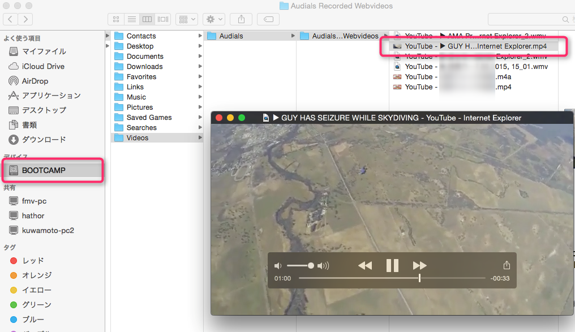
Task: Switch Finder to icon view
Action: (x=116, y=19)
